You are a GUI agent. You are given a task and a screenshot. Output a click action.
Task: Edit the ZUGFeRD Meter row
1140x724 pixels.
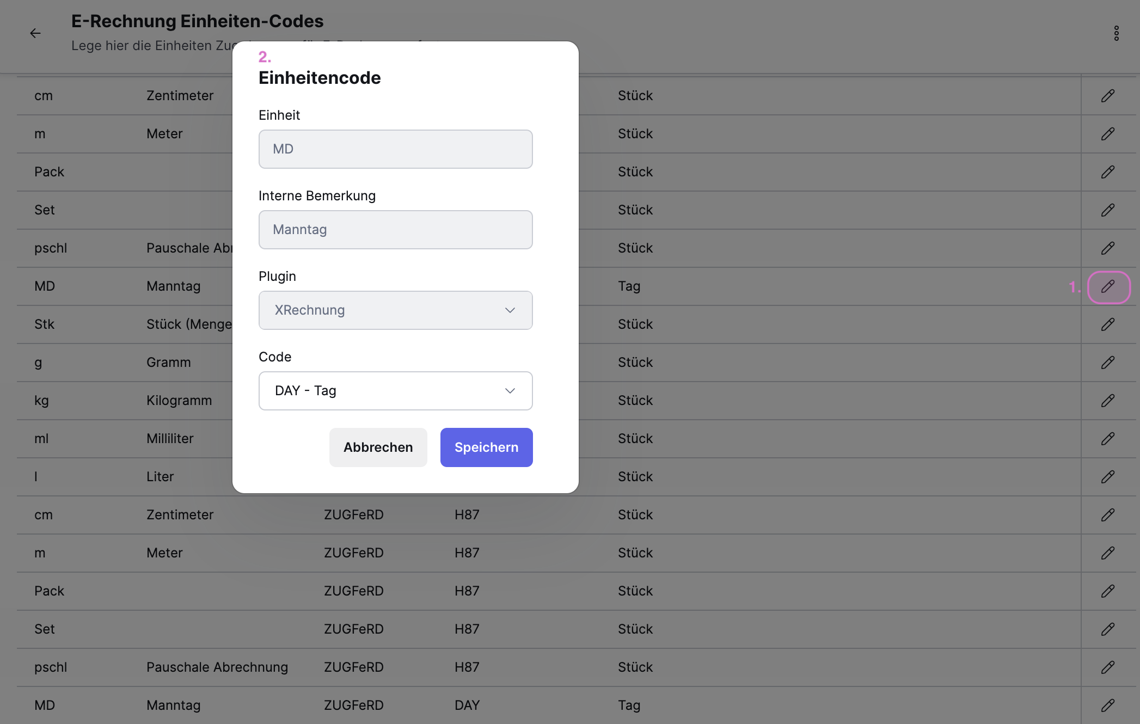point(1108,553)
